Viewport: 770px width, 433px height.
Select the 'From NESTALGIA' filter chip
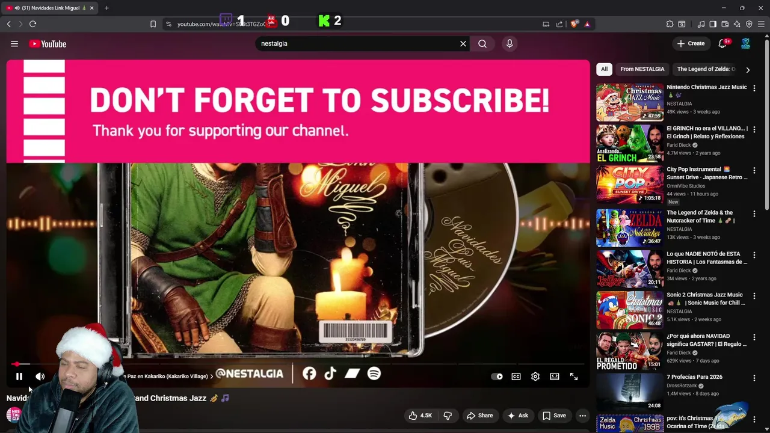tap(642, 69)
